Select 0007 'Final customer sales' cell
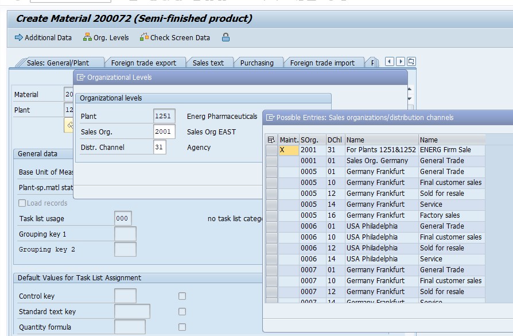This screenshot has width=513, height=336. click(x=452, y=281)
